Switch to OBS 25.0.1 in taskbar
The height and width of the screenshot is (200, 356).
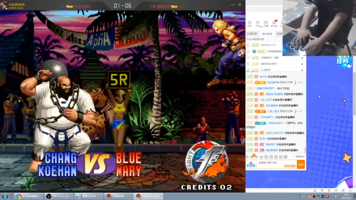pyautogui.click(x=59, y=196)
